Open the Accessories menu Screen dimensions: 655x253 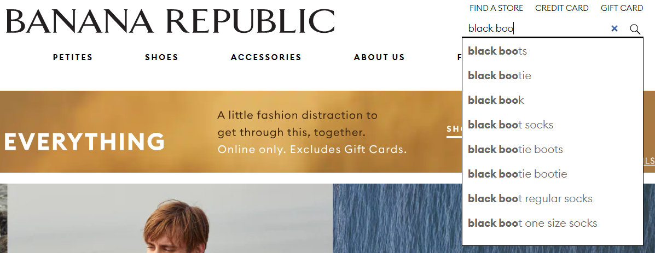point(266,57)
